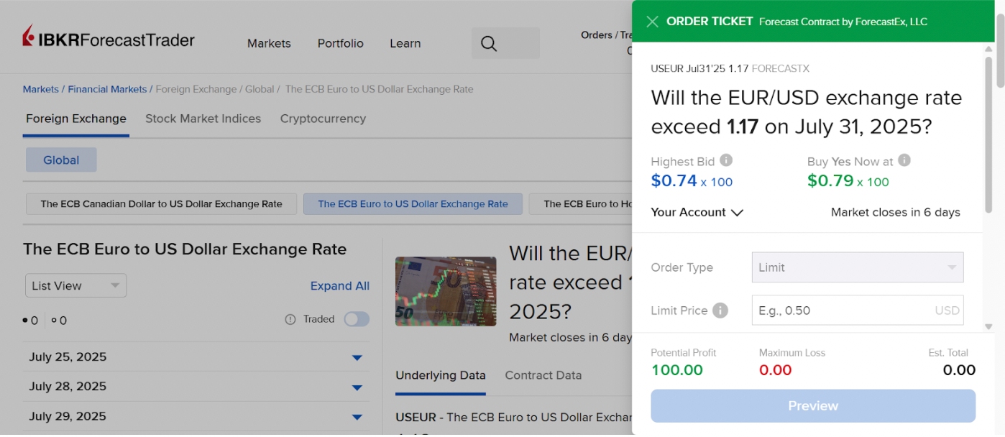
Task: Select the Underlying Data tab
Action: tap(441, 375)
